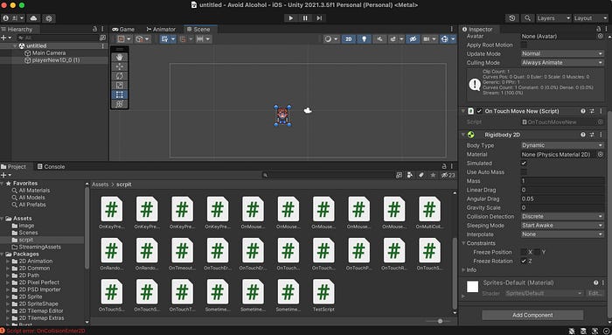Enable the Use Auto Mass checkbox
Screen dimensions: 612x335
click(x=524, y=172)
